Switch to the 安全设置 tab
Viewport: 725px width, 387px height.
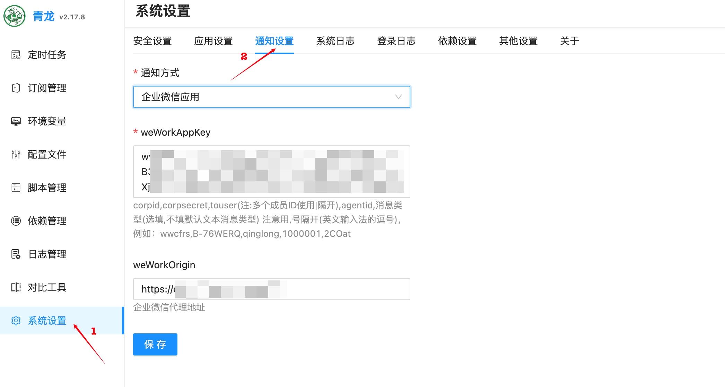(x=152, y=41)
